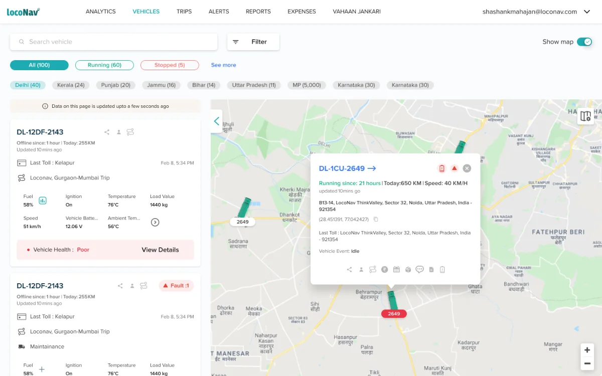Open the VAHAAN JANKARI tab

click(x=357, y=12)
